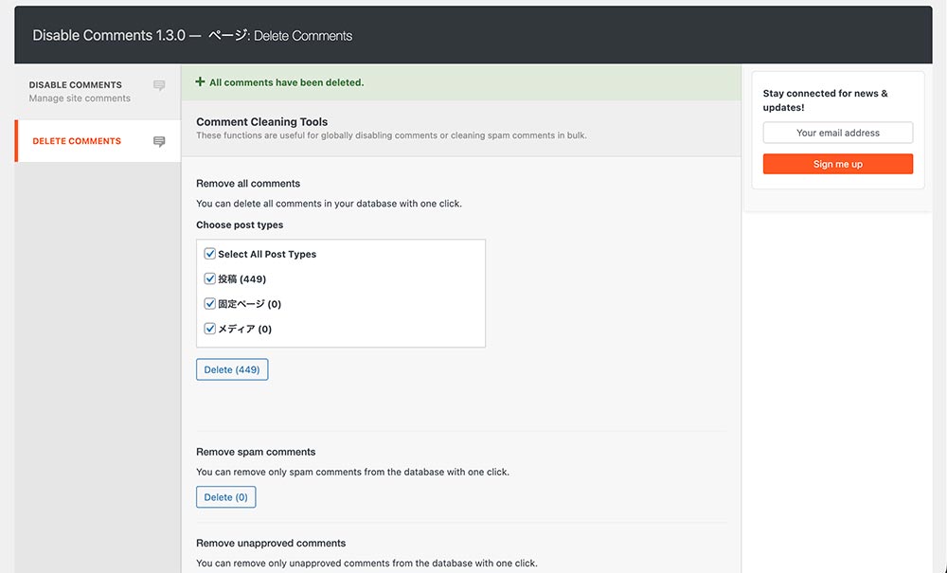Image resolution: width=947 pixels, height=573 pixels.
Task: Click the Remove unapproved comments heading
Action: click(x=271, y=544)
